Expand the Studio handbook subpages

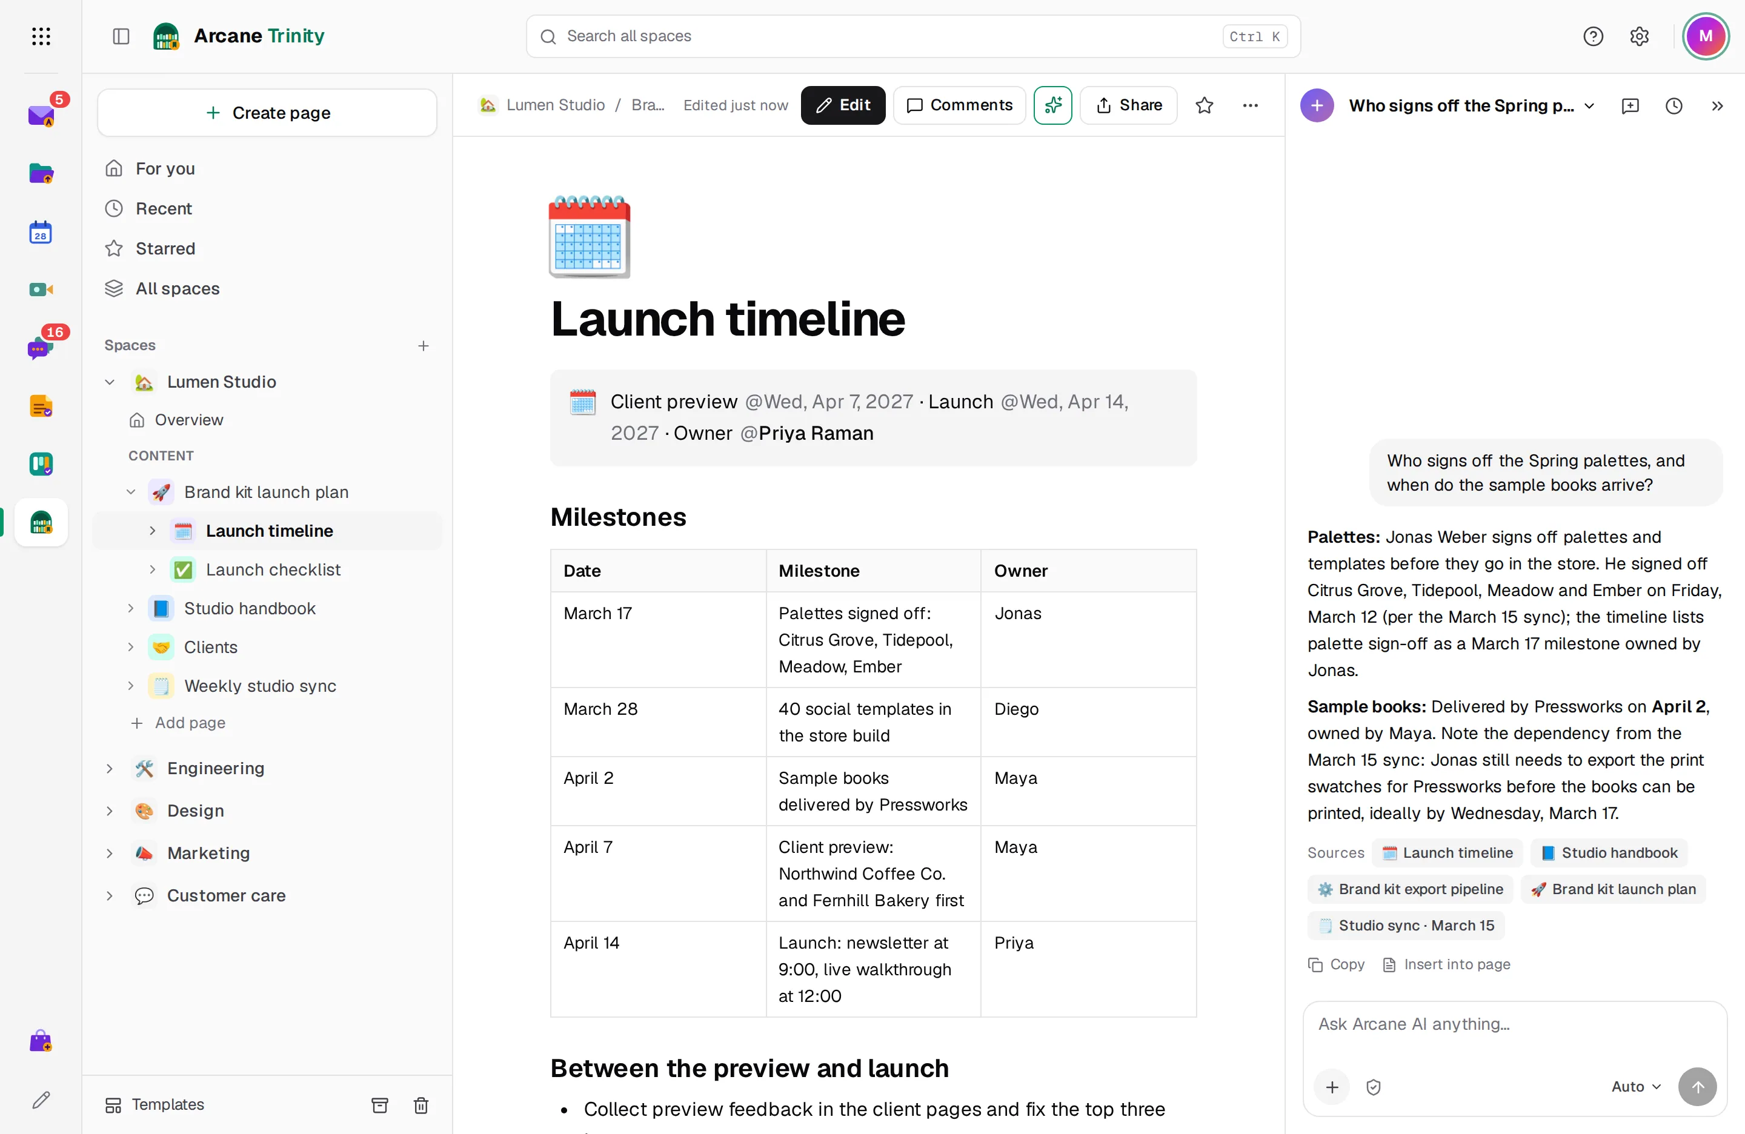pyautogui.click(x=130, y=608)
